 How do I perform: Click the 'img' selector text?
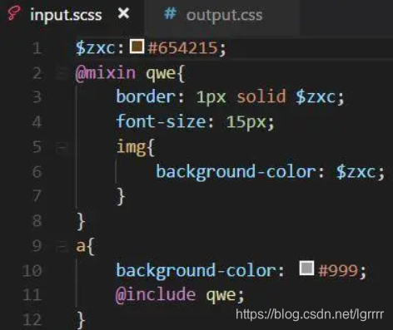[131, 147]
